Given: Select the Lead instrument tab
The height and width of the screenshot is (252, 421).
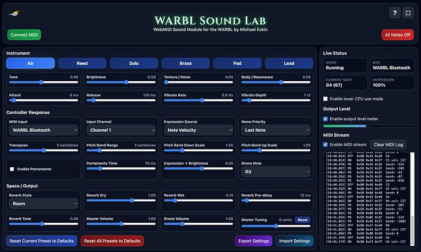Looking at the screenshot, I should [x=289, y=63].
